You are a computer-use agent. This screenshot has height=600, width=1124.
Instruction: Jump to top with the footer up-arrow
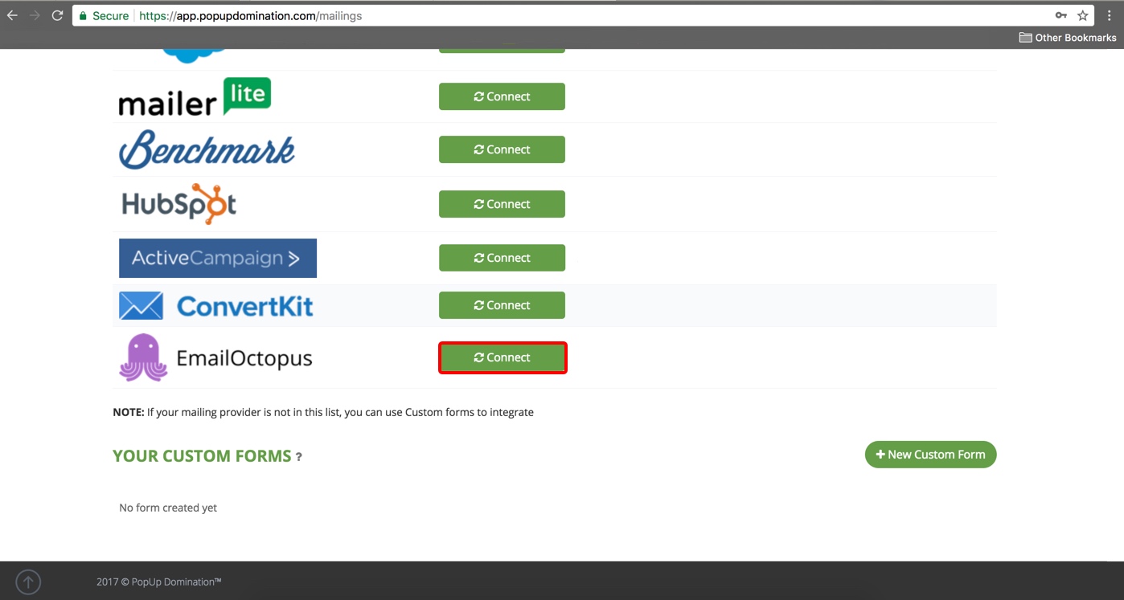click(28, 582)
